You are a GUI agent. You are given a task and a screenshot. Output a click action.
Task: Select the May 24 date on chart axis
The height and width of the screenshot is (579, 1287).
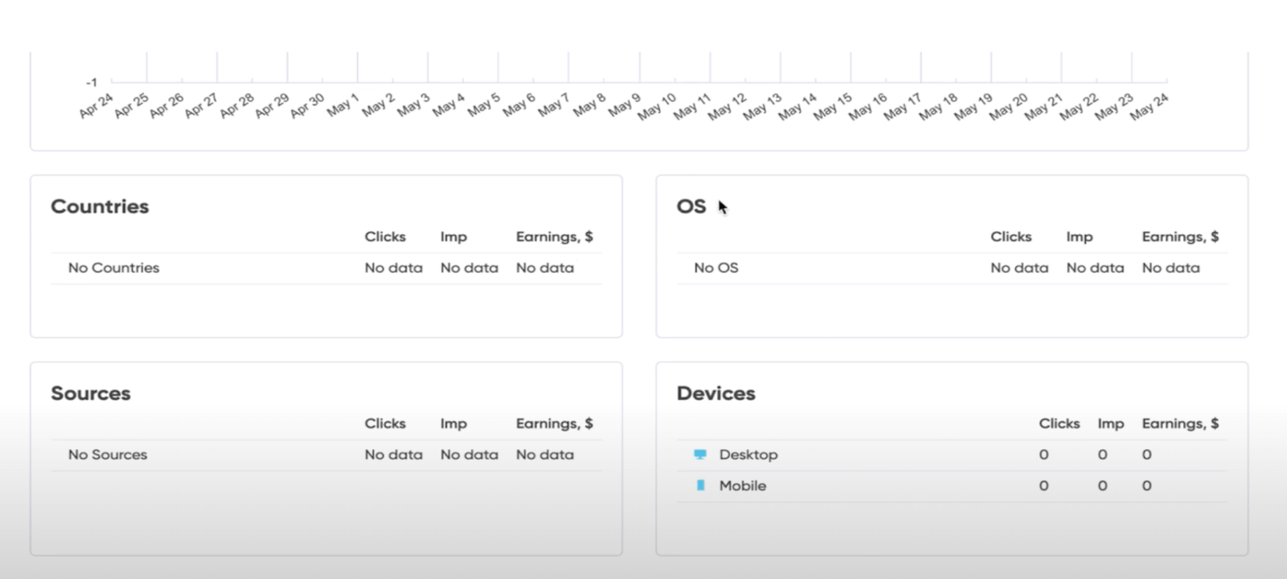coord(1149,107)
